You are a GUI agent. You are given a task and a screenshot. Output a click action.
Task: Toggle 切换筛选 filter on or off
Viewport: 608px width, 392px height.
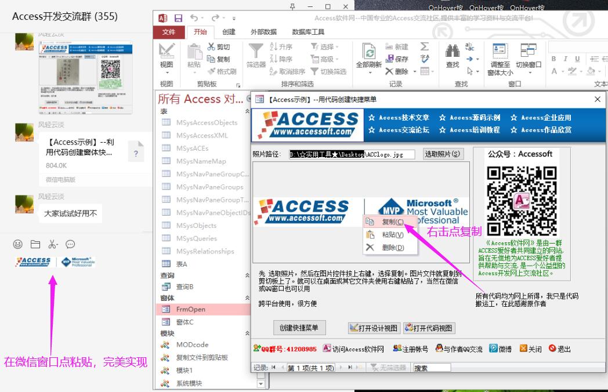pos(328,71)
